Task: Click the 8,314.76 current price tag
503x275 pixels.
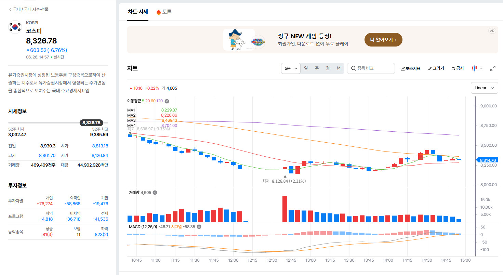Action: coord(488,160)
